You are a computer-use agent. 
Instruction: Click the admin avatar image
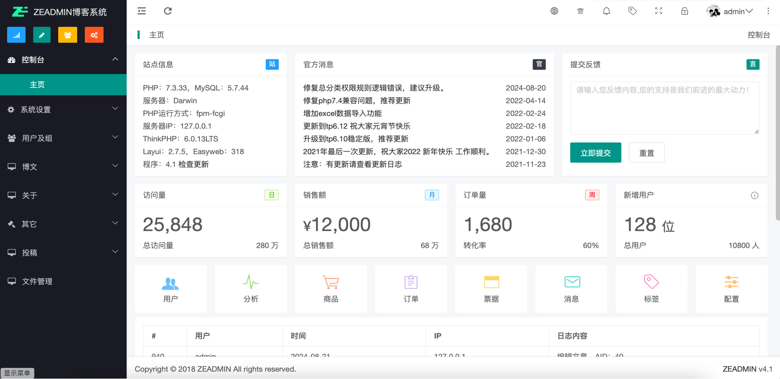click(714, 11)
